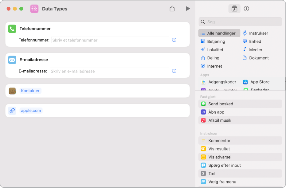Screen dimensions: 286x188
Task: Open the Lokalitet category
Action: pos(212,49)
